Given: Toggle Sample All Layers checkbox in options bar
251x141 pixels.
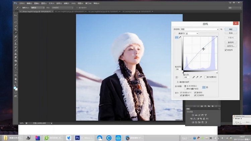Looking at the screenshot, I should 77,8.
